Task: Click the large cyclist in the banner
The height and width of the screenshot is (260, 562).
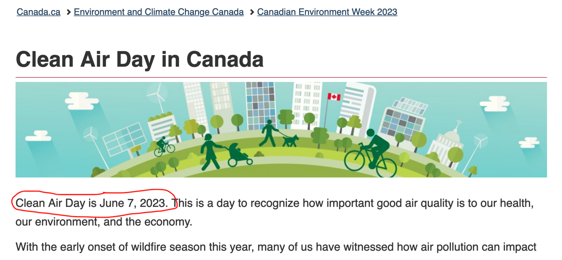Action: 371,154
